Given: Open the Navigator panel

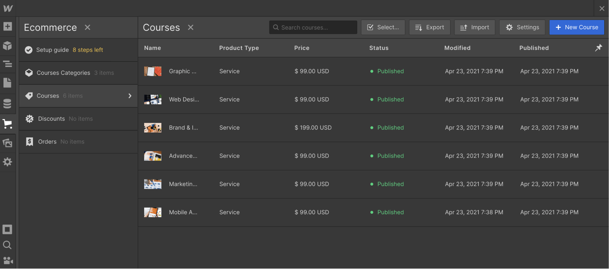Looking at the screenshot, I should pyautogui.click(x=7, y=64).
